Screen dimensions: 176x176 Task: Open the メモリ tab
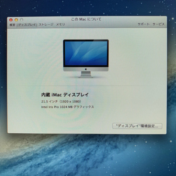tap(60, 24)
